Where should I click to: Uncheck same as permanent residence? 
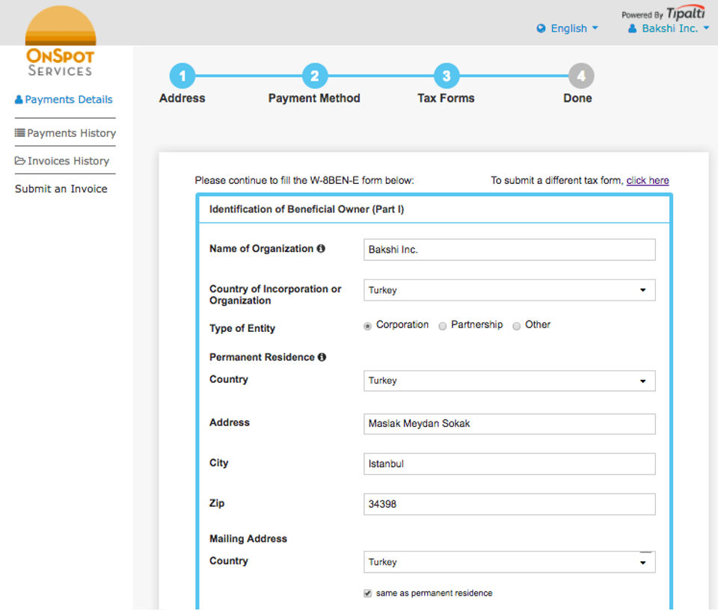pyautogui.click(x=367, y=594)
